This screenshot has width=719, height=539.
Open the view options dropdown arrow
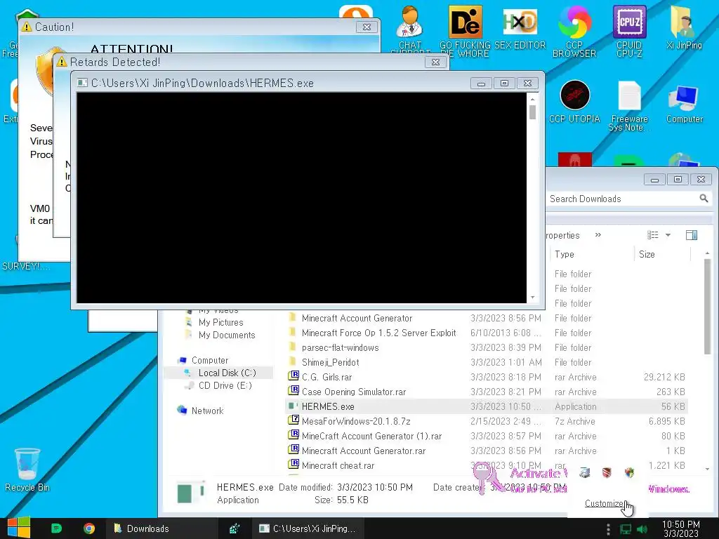[668, 235]
